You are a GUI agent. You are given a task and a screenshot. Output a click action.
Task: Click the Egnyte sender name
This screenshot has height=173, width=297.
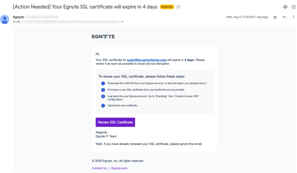click(18, 17)
